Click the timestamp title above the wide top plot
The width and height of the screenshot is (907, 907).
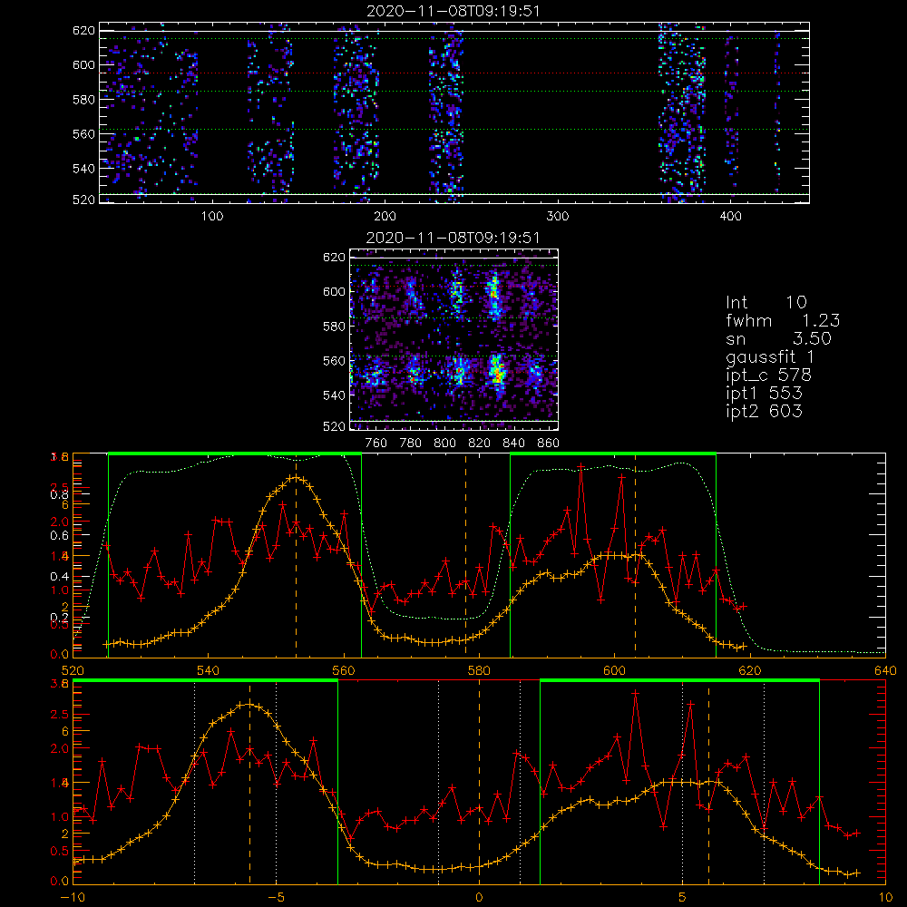[x=453, y=11]
